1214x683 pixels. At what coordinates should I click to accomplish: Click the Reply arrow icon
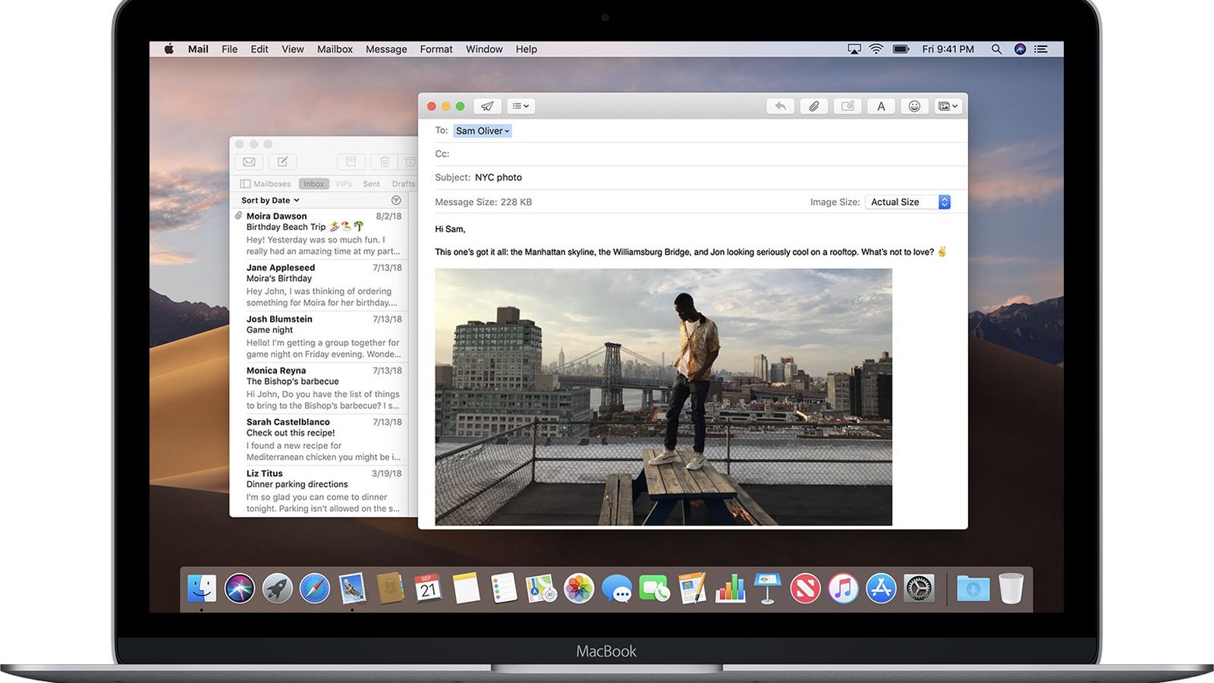pyautogui.click(x=781, y=106)
